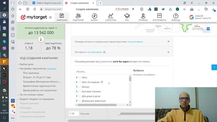Viewport: 217px width, 122px height.
Task: Open Viber from the taskbar
Action: tap(4, 48)
